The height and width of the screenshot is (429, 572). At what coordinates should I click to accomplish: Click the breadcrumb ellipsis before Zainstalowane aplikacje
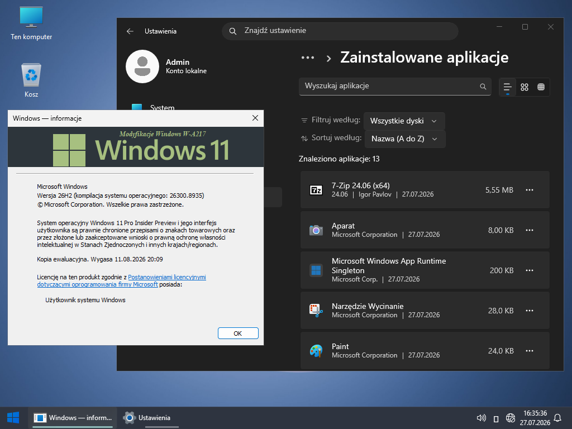(x=308, y=58)
